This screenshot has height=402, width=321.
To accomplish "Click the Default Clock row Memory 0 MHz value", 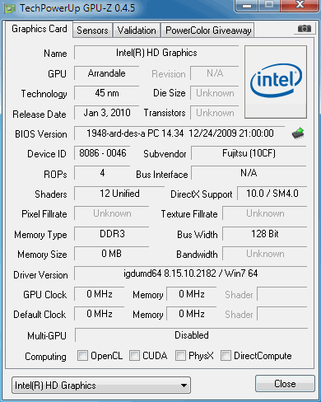I will (x=192, y=314).
